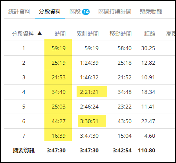Click moving time 43:50
The width and height of the screenshot is (176, 163).
[125, 121]
